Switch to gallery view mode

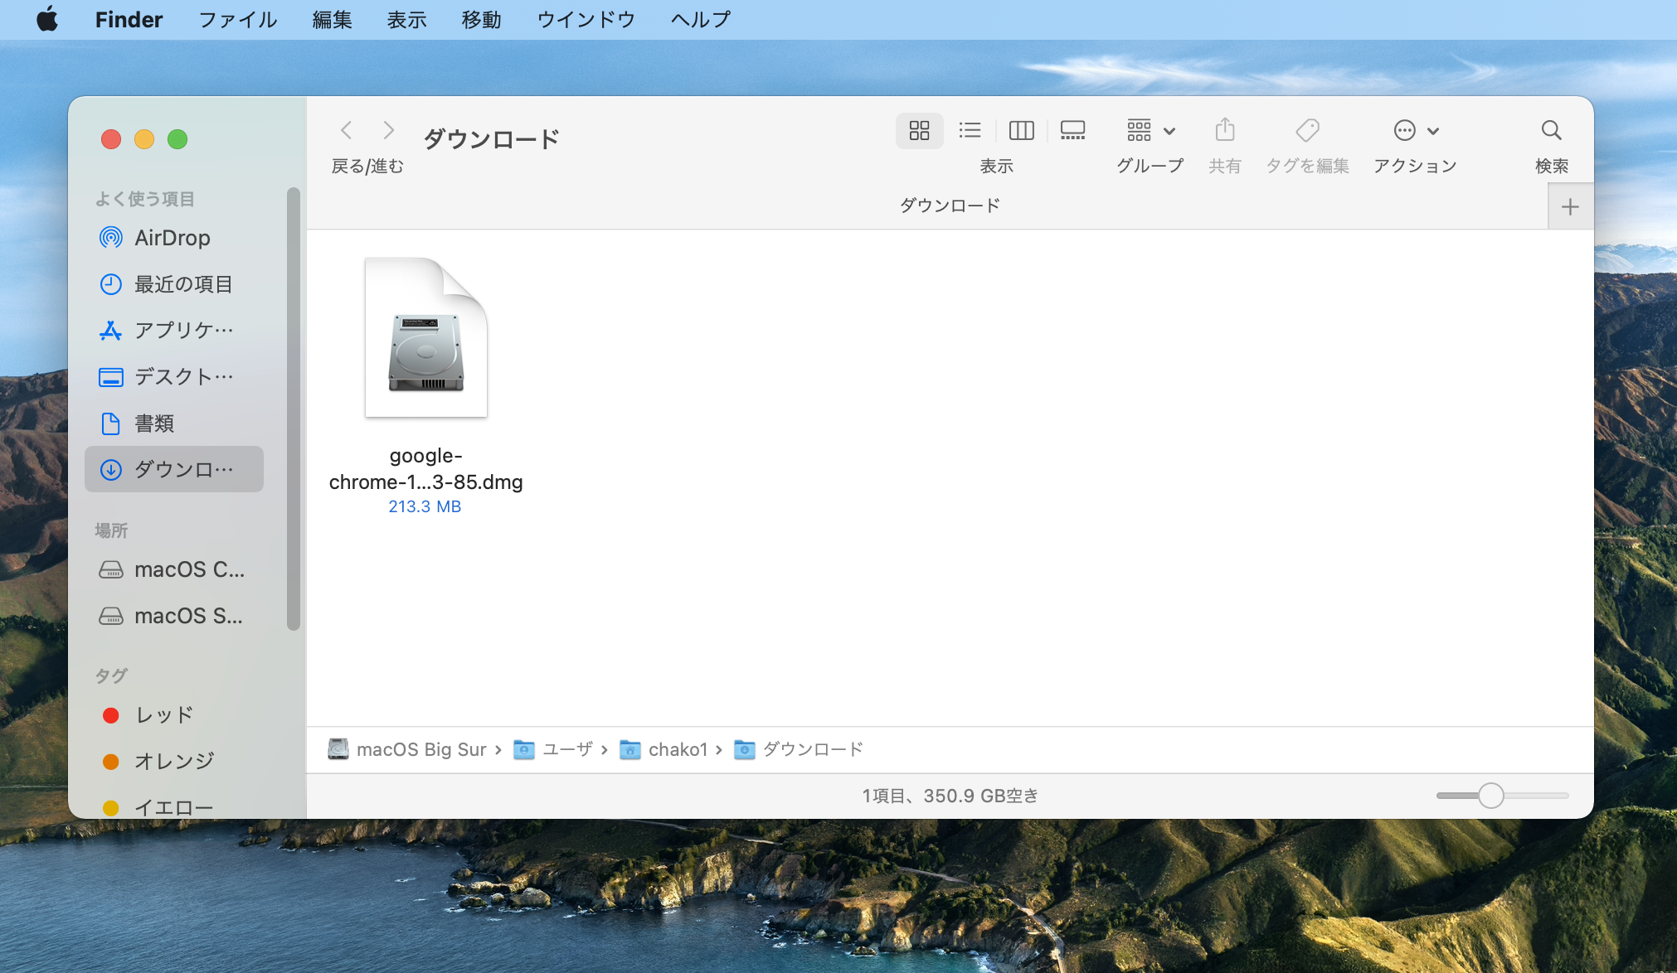pos(1072,131)
